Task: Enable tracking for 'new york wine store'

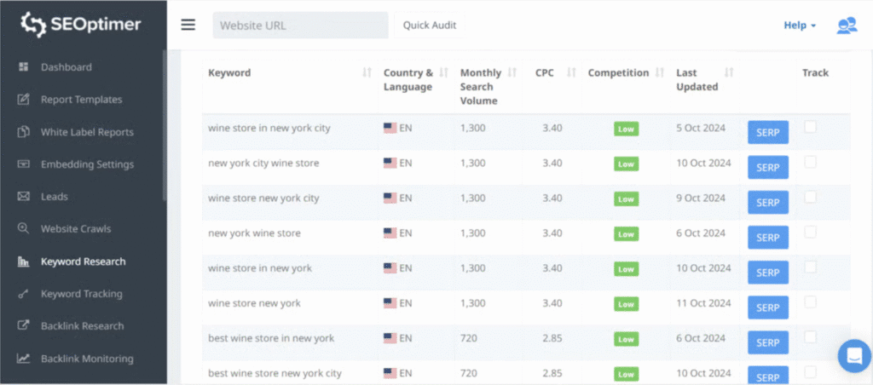Action: point(810,232)
